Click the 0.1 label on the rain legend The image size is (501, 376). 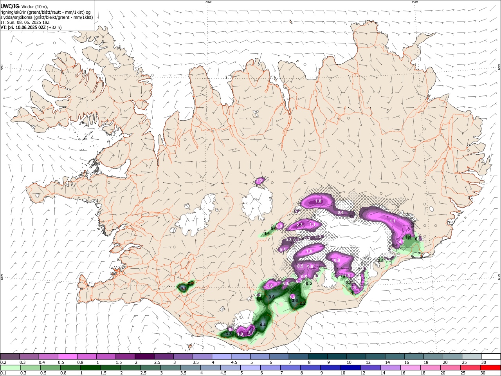click(x=3, y=373)
